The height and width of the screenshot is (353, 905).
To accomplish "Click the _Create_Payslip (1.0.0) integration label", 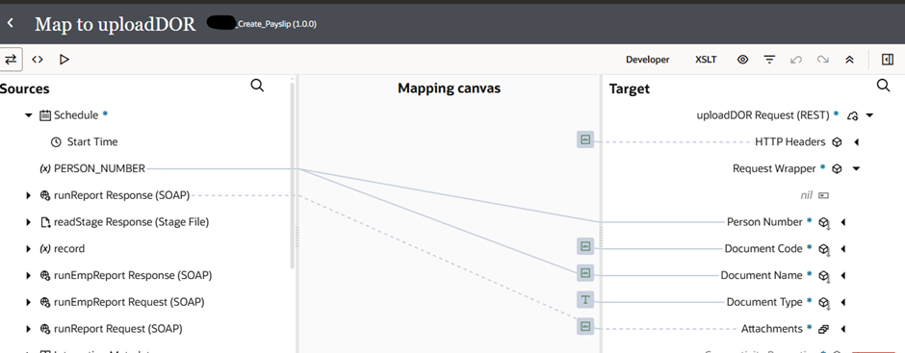I will pos(276,24).
